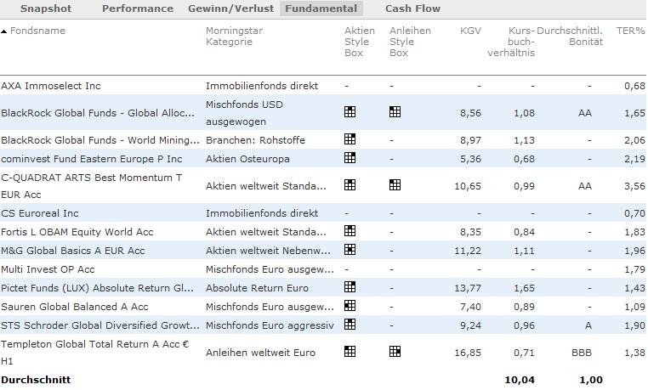This screenshot has width=648, height=390.
Task: Click Sauren Global Balanced equity style box icon
Action: click(x=350, y=306)
